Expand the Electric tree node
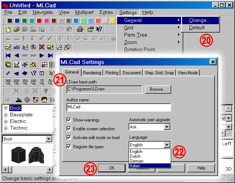The width and height of the screenshot is (235, 183). pos(6,122)
